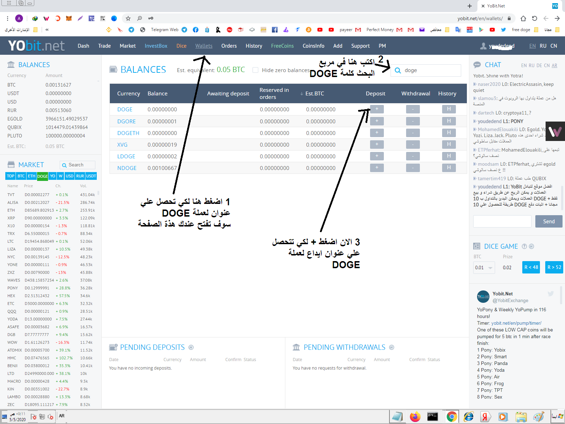Screen dimensions: 565x424
Task: Click the password key icon in address bar
Action: click(151, 18)
